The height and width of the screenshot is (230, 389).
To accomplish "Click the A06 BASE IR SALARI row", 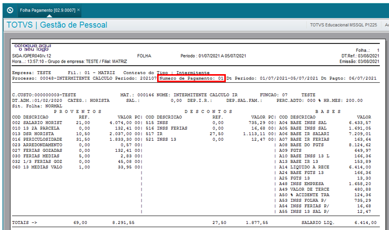I will (325, 134).
